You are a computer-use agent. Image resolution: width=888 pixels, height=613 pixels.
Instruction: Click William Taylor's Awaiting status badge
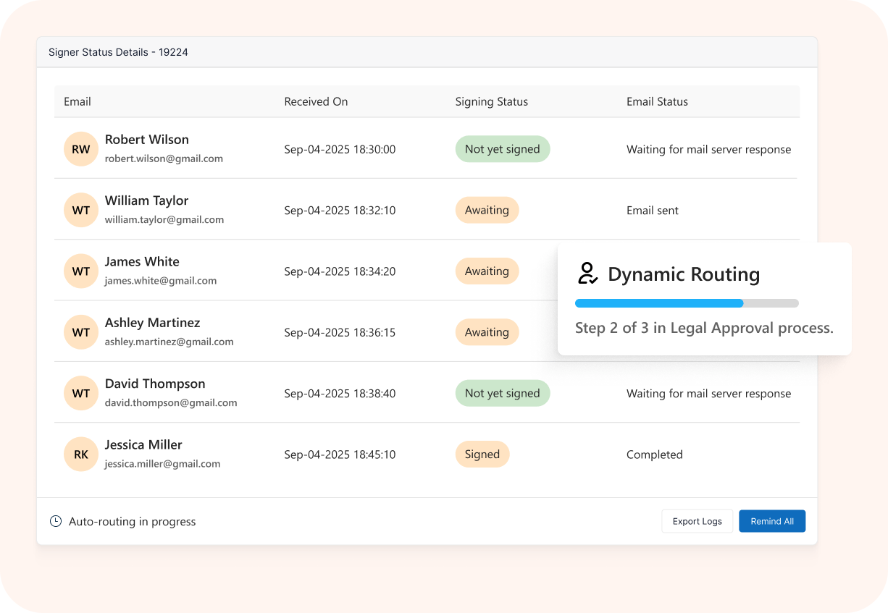tap(487, 211)
